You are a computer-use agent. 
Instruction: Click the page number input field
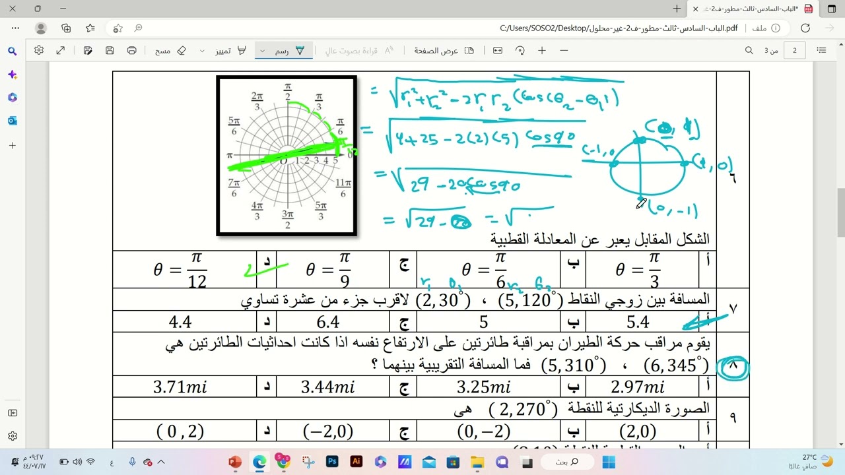pos(794,50)
